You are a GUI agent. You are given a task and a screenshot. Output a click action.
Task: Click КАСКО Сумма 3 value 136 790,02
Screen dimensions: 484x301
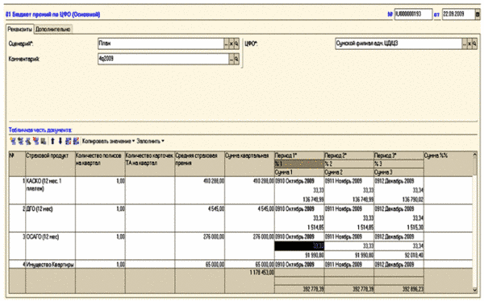[398, 200]
